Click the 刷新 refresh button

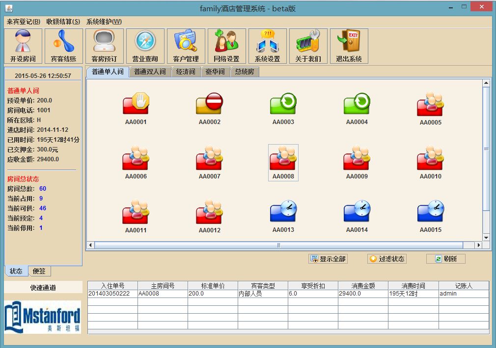(x=445, y=259)
